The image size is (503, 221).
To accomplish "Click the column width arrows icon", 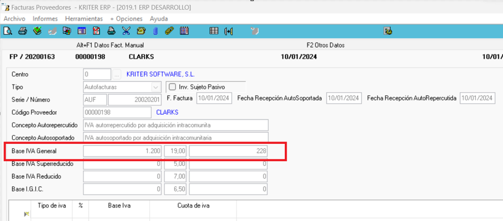I will click(x=229, y=31).
